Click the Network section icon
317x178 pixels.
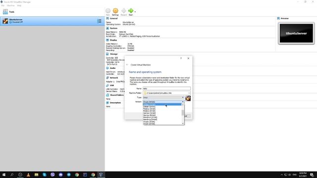pos(107,78)
